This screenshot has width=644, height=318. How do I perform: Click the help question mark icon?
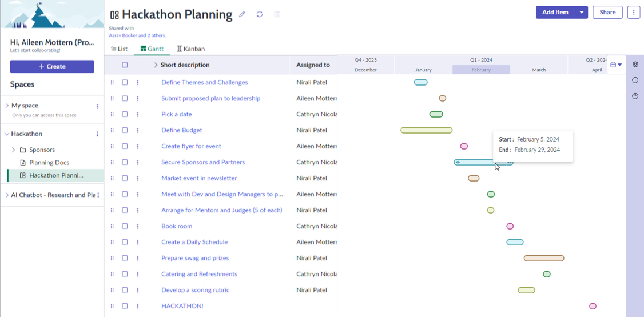tap(635, 96)
